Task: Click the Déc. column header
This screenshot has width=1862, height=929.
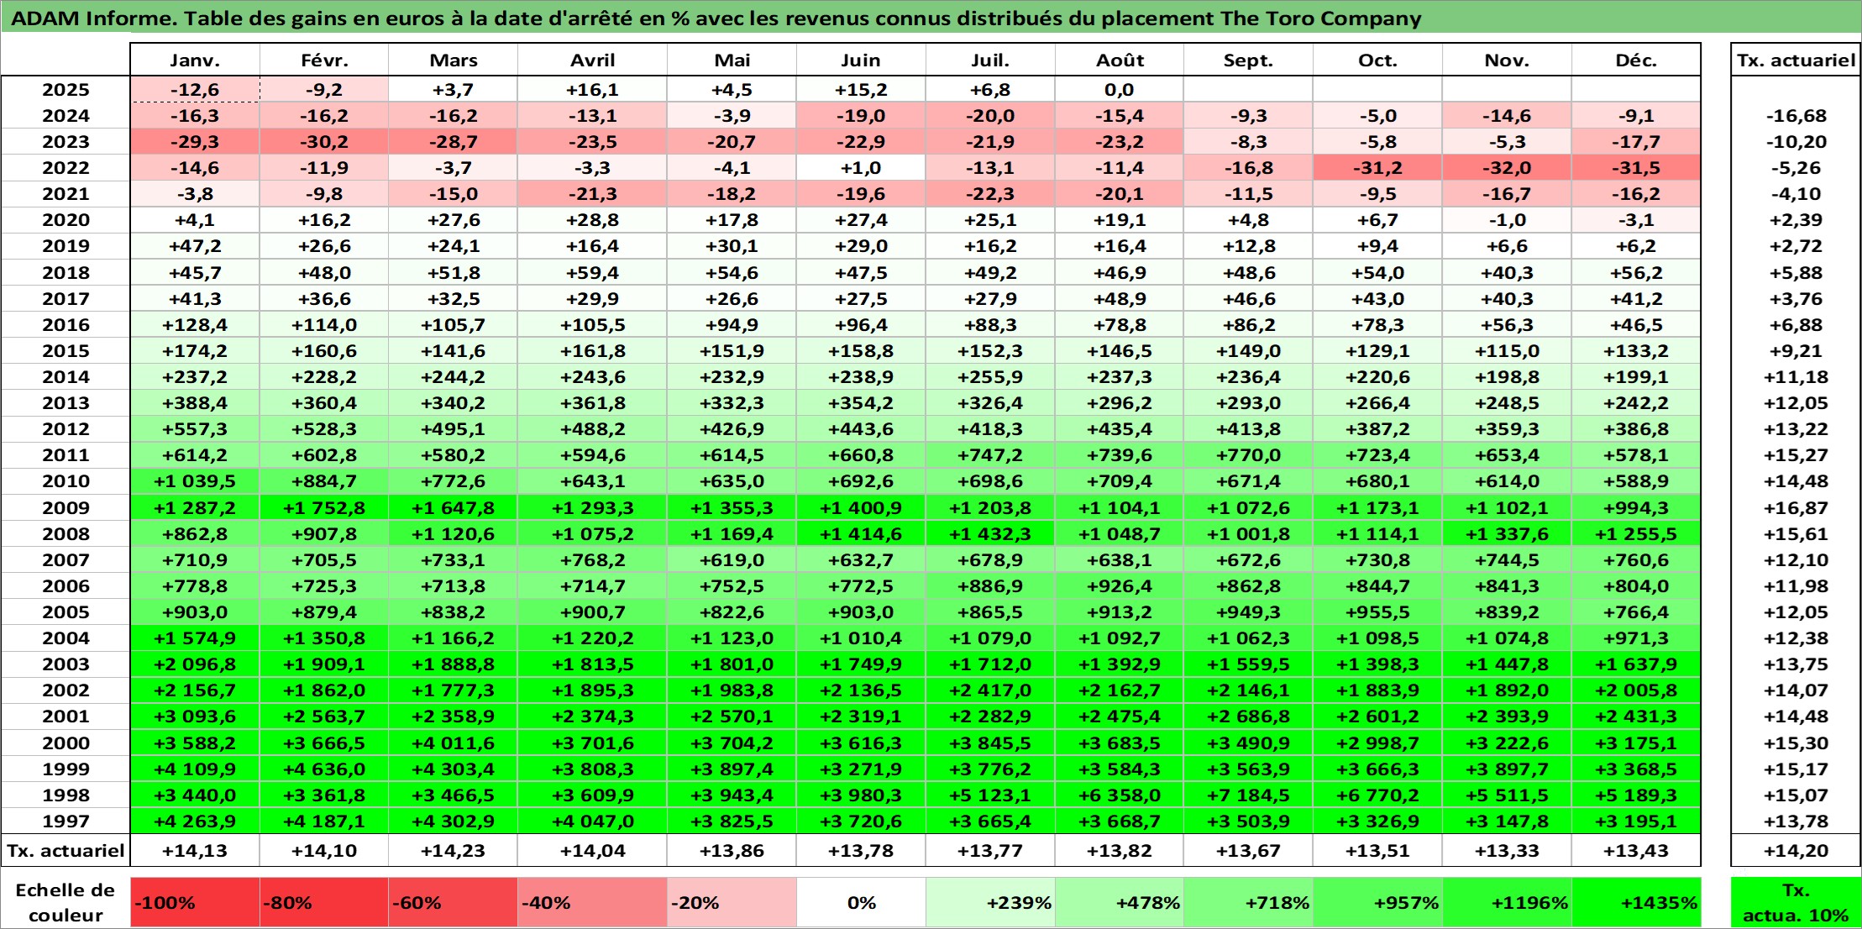Action: (x=1636, y=60)
